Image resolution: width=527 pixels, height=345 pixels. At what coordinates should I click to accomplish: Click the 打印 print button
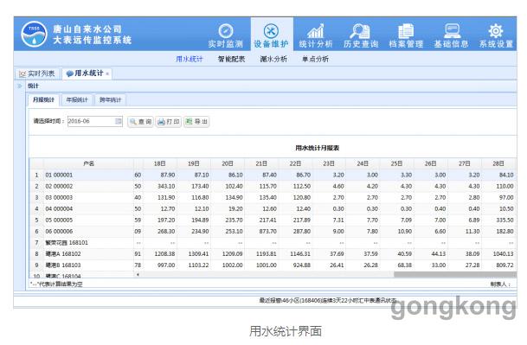pyautogui.click(x=169, y=122)
